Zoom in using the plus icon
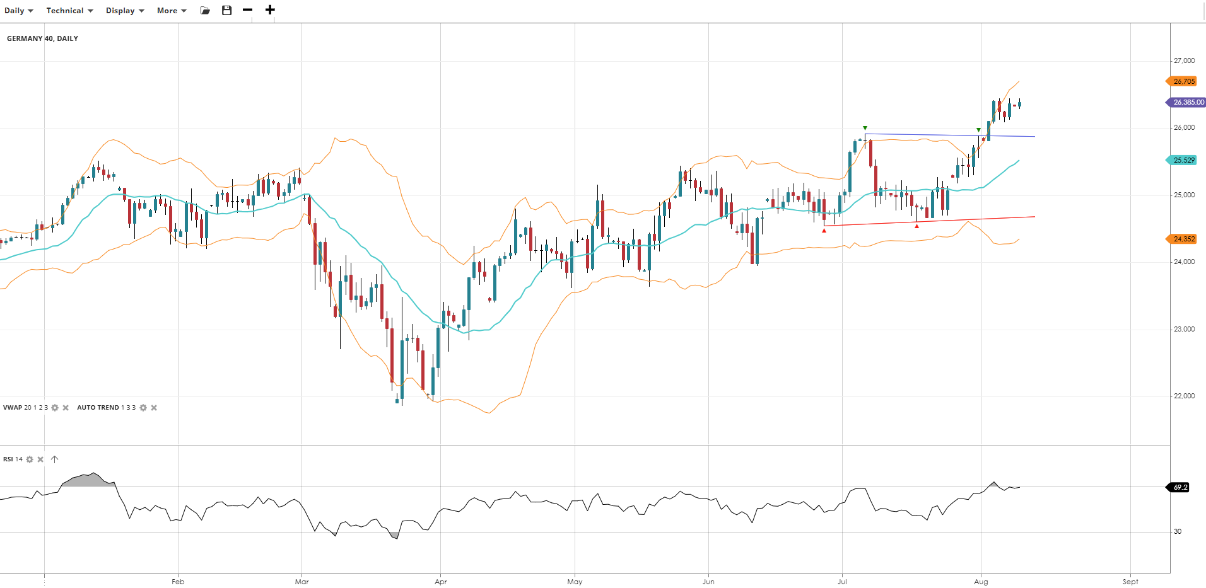Image resolution: width=1206 pixels, height=588 pixels. tap(270, 10)
